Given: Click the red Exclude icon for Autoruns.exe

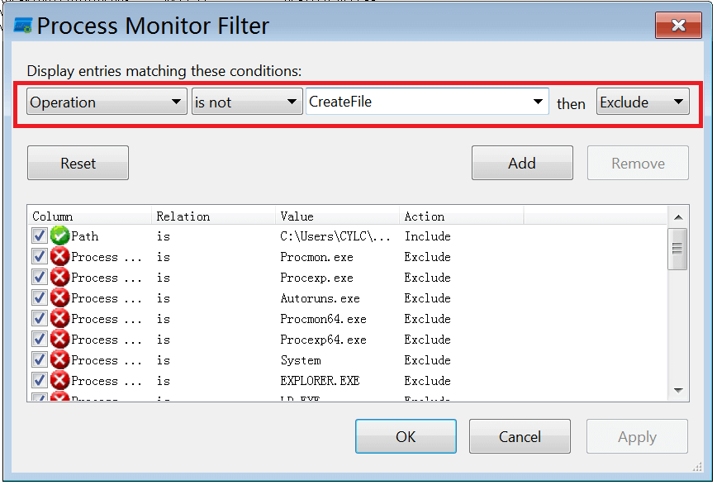Looking at the screenshot, I should tap(59, 298).
